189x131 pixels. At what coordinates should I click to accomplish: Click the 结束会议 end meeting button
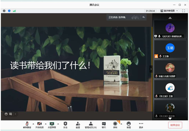click(x=175, y=125)
